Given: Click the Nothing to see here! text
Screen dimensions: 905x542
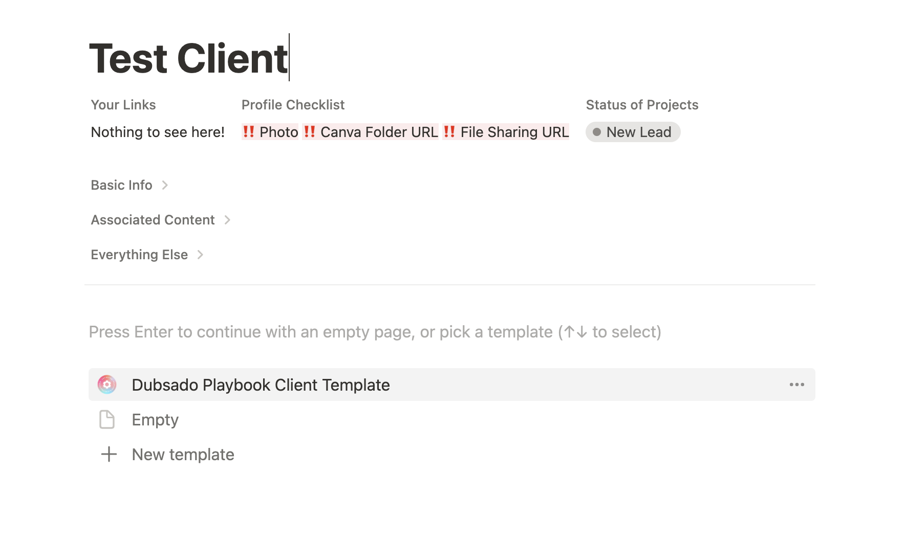Looking at the screenshot, I should [158, 132].
